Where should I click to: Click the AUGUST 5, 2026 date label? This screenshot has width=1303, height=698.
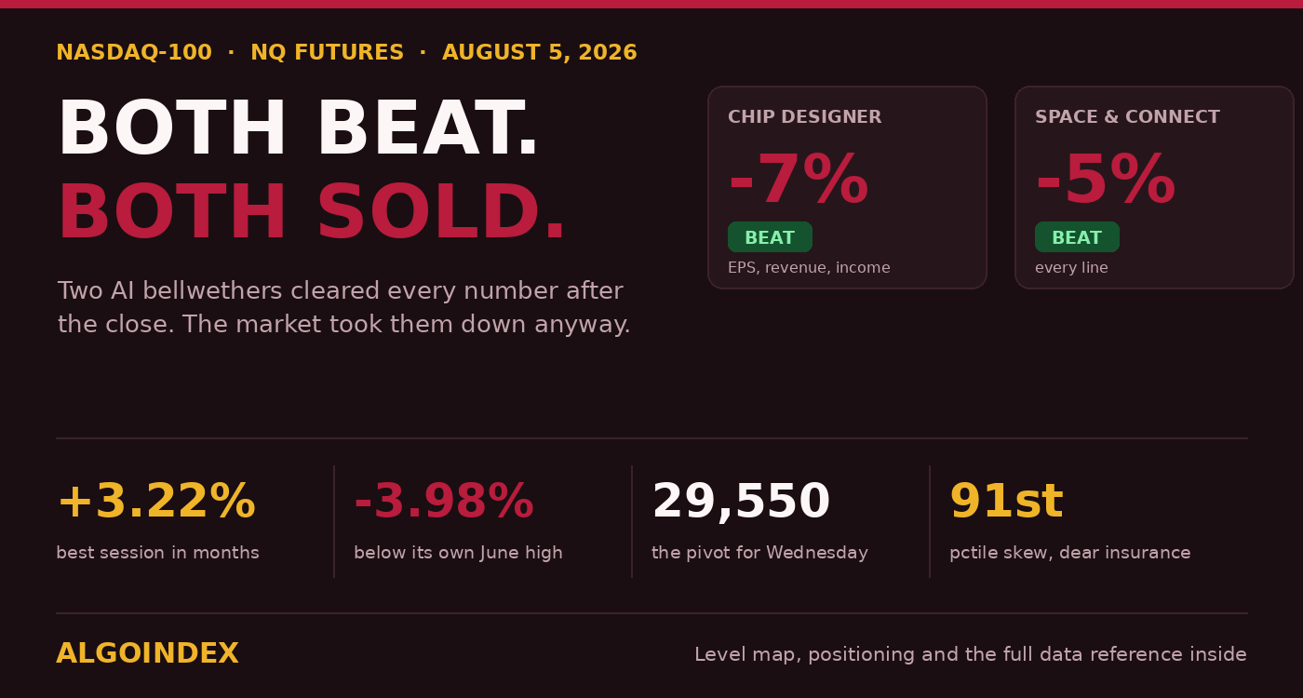click(539, 53)
